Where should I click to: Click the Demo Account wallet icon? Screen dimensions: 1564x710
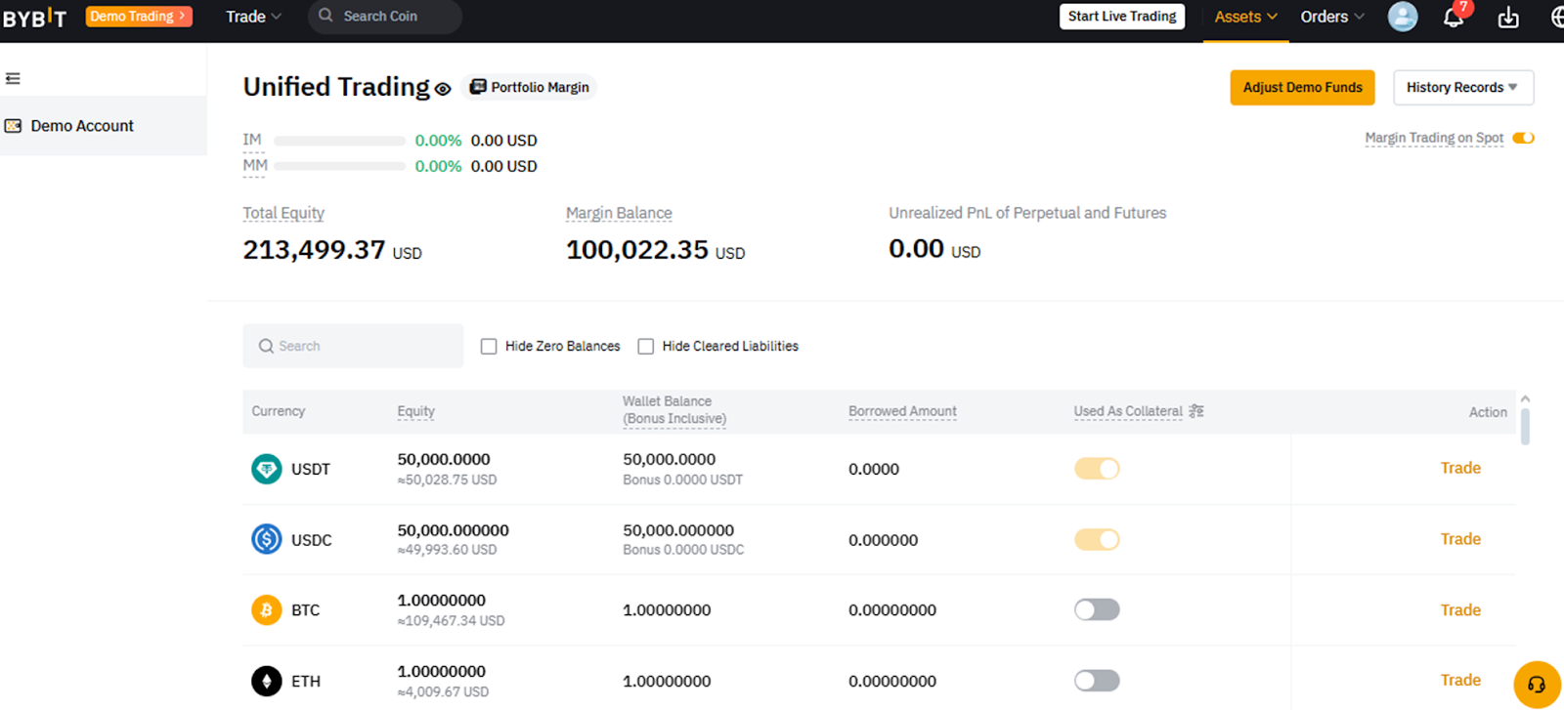click(14, 126)
